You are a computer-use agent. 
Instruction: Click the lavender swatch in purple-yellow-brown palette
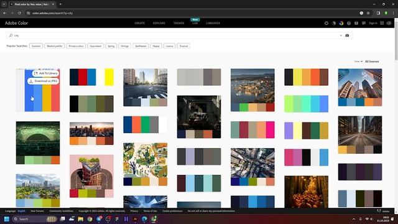coord(289,131)
